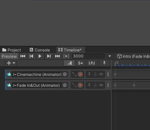Show curves view for Cinemachine track
The height and width of the screenshot is (130, 150).
74,74
